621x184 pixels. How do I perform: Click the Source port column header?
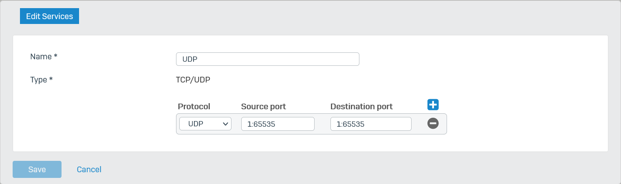tap(264, 106)
